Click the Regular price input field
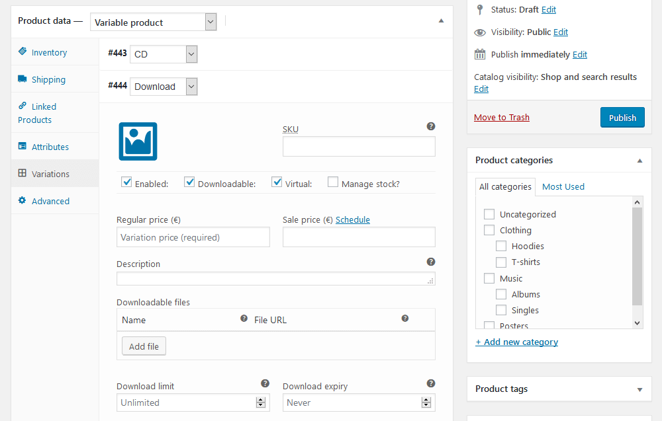The image size is (662, 421). pos(193,237)
